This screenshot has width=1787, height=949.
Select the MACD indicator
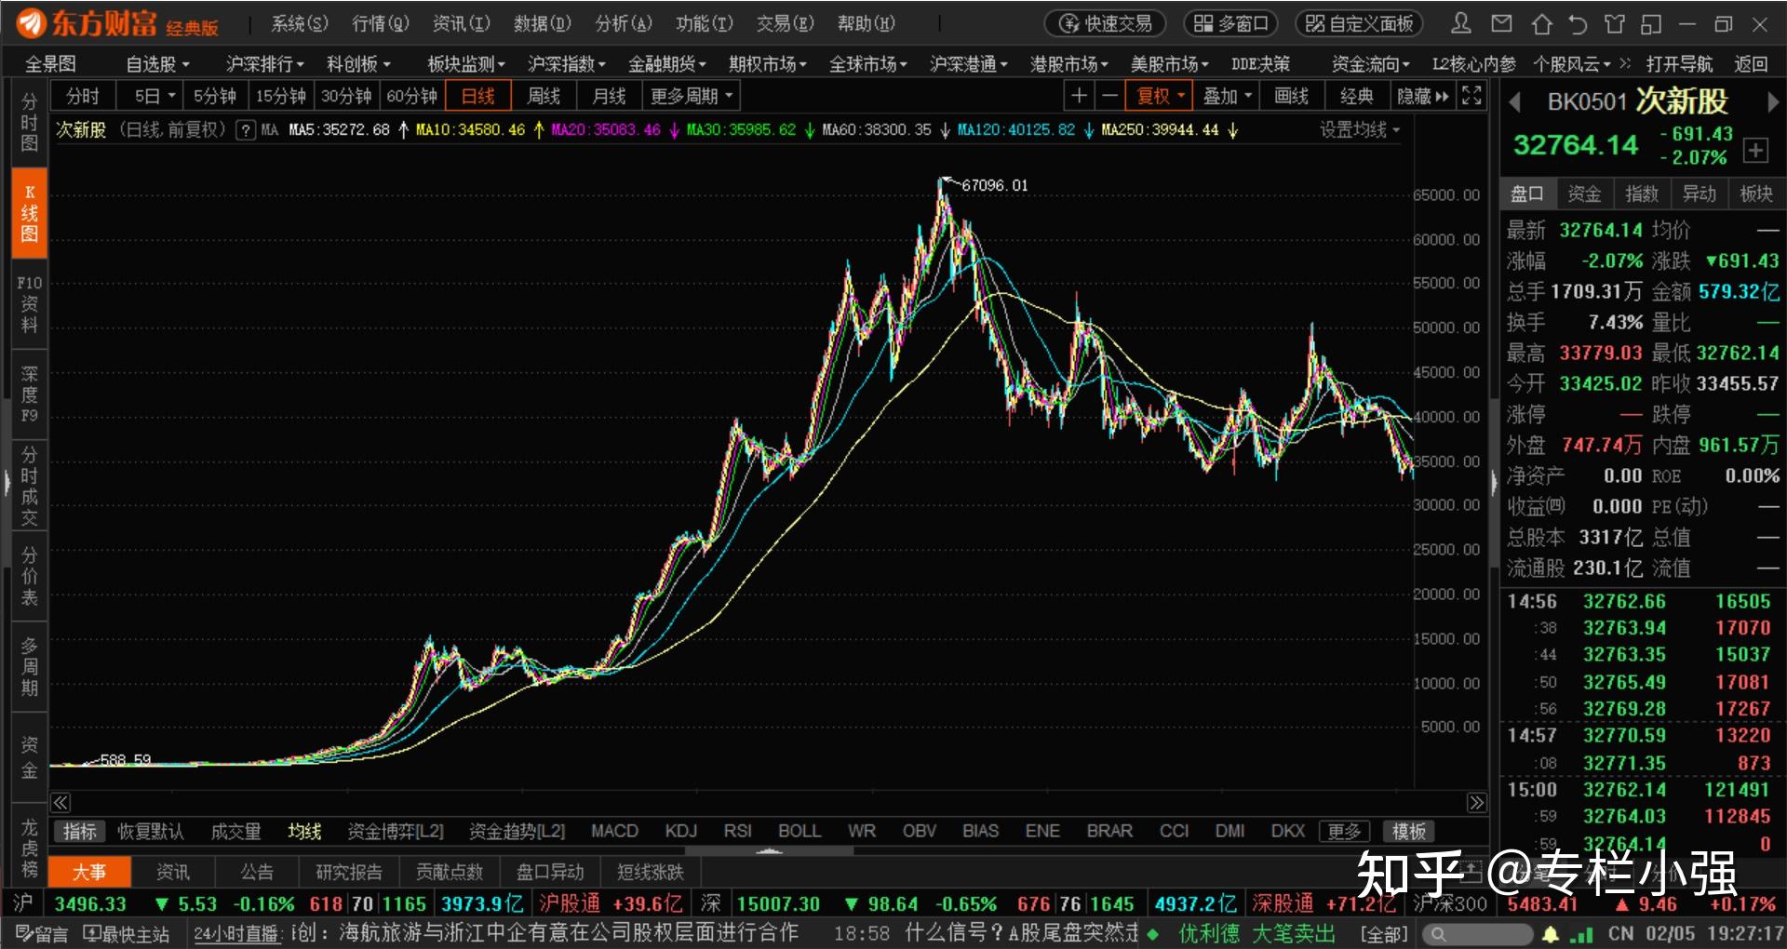click(614, 831)
